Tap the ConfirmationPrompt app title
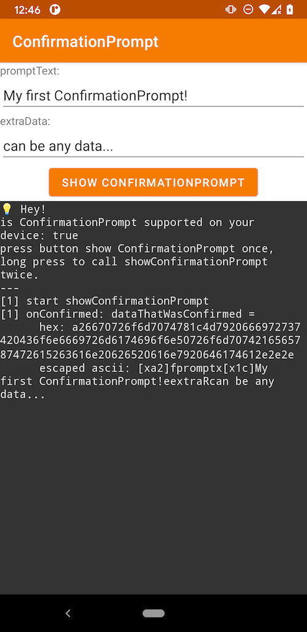Image resolution: width=307 pixels, height=632 pixels. (x=85, y=42)
